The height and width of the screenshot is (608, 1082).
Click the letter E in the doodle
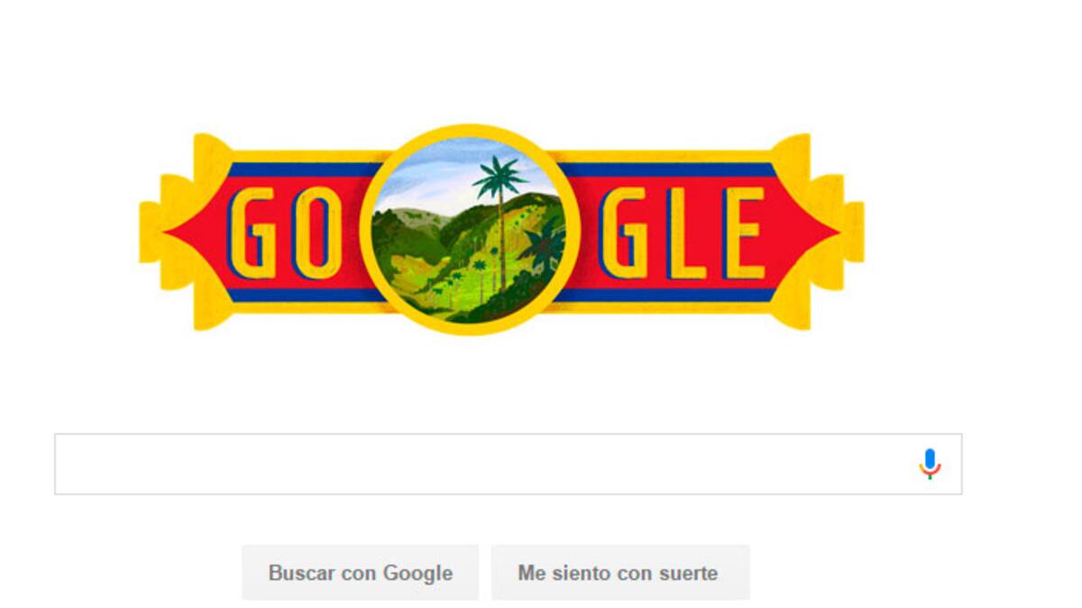745,231
